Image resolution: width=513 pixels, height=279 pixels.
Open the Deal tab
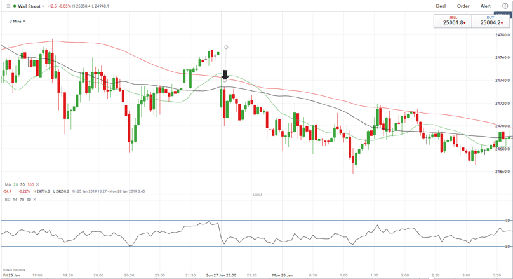pyautogui.click(x=441, y=6)
